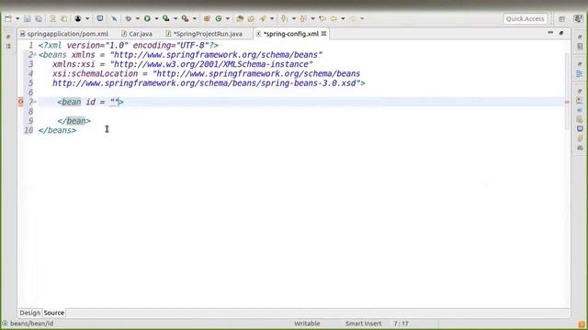Close the spring-config.xml tab
588x330 pixels.
323,34
